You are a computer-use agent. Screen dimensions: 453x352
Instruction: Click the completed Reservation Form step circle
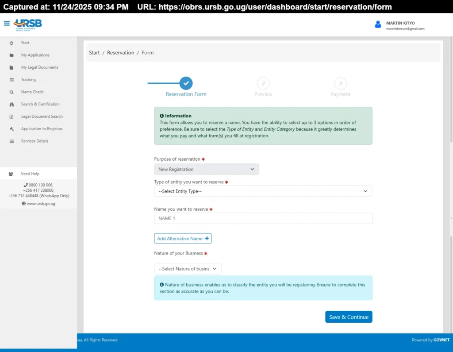point(186,83)
